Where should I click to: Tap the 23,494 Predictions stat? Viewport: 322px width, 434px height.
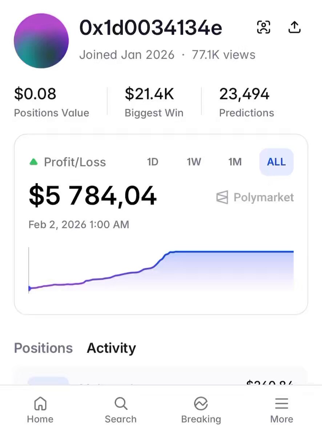pos(246,102)
